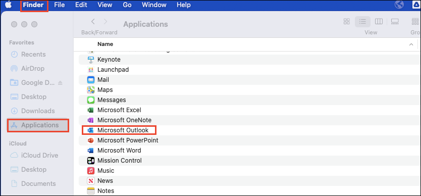Click the Microsoft Outlook icon
The width and height of the screenshot is (421, 196).
coord(91,130)
